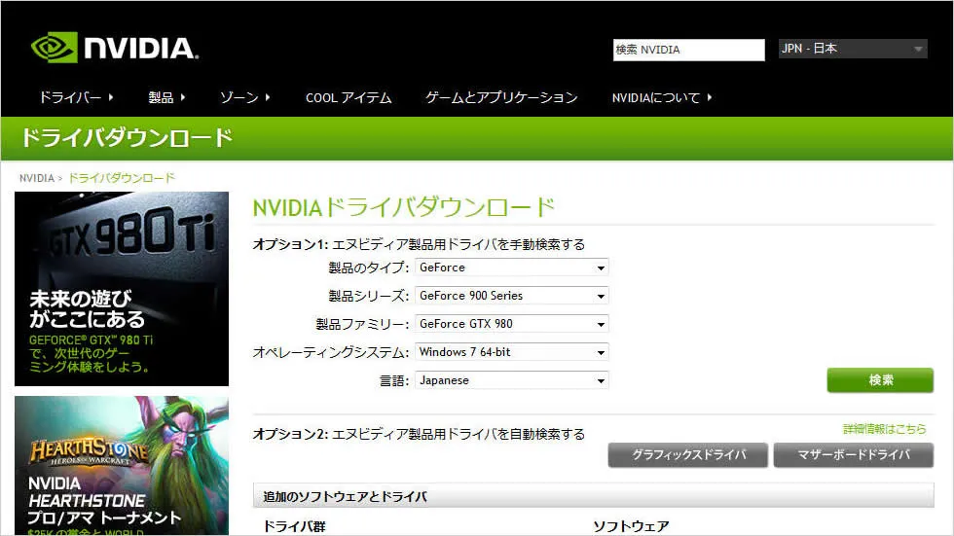Click the ソフトウェア heading
Image resolution: width=954 pixels, height=536 pixels.
click(x=631, y=526)
